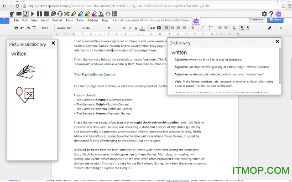This screenshot has width=292, height=182.
Task: Open the Format menu
Action: [57, 20]
